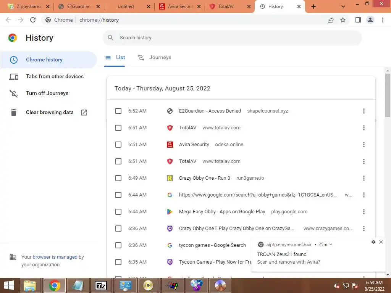Check the Avira Security history entry

point(118,145)
